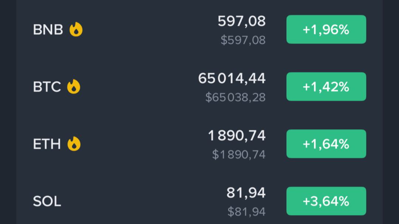The image size is (399, 224).
Task: Toggle the +1,64% change badge for ETH
Action: pyautogui.click(x=326, y=144)
